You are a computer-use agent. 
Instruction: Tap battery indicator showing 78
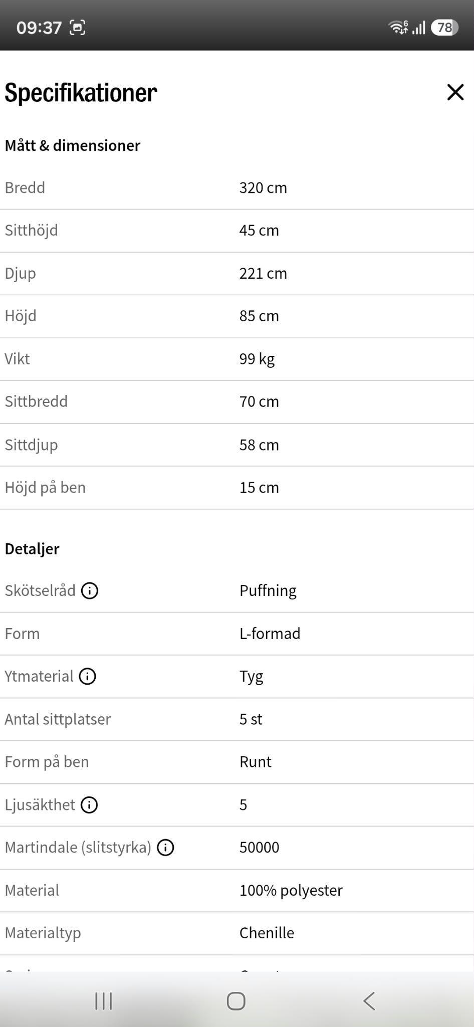click(x=444, y=28)
